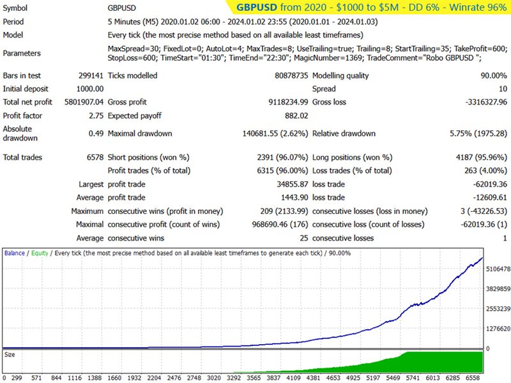This screenshot has width=511, height=383.
Task: Click absolute drawdown value 0.49
Action: tap(96, 133)
